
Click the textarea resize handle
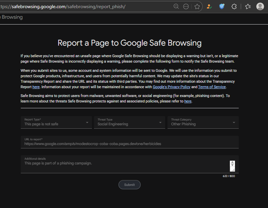(233, 170)
